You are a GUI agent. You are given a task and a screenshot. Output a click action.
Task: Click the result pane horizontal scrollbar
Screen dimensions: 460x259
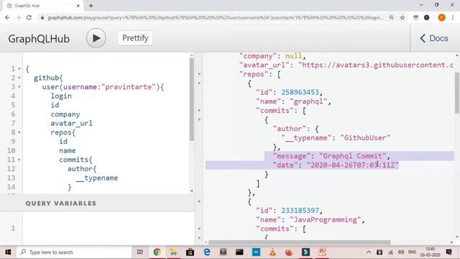tap(300, 242)
